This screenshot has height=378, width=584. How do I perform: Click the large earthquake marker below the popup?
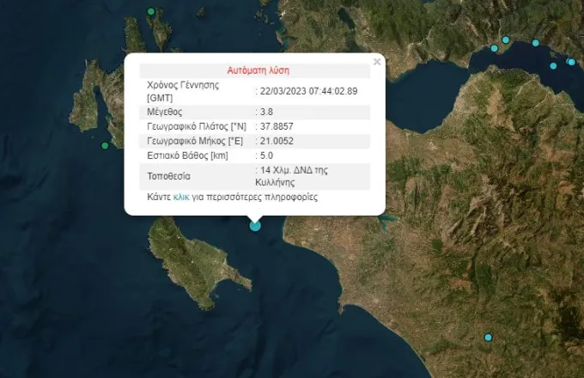pyautogui.click(x=255, y=225)
